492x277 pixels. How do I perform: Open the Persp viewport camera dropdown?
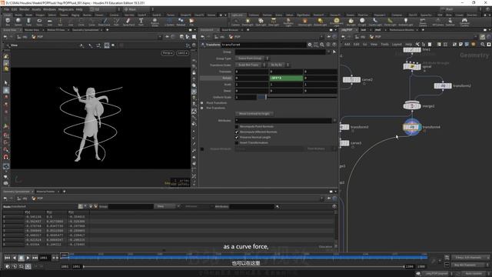168,53
